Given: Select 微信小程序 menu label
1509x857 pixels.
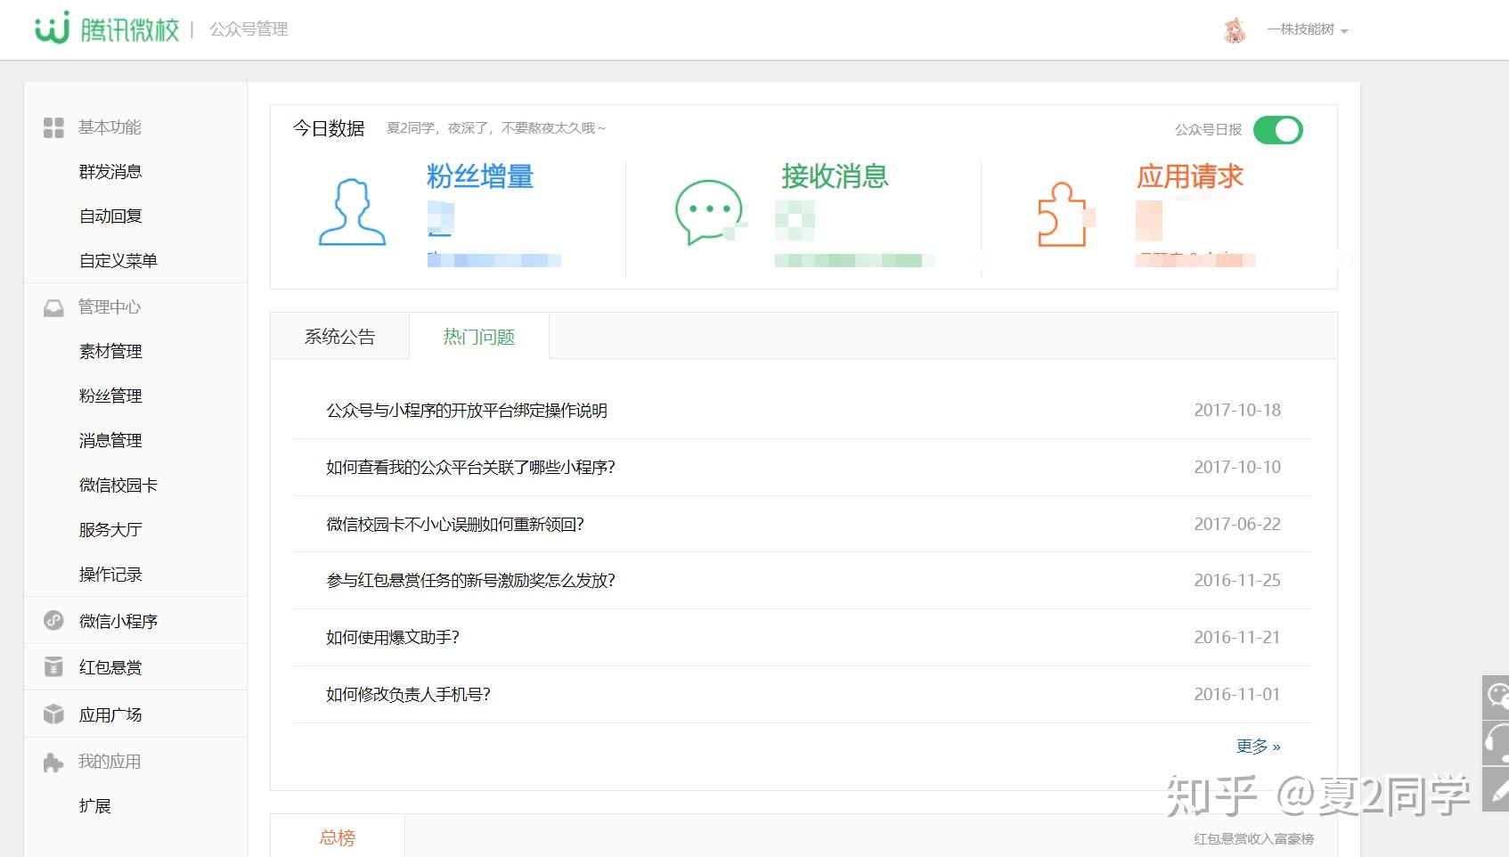Looking at the screenshot, I should (x=118, y=621).
